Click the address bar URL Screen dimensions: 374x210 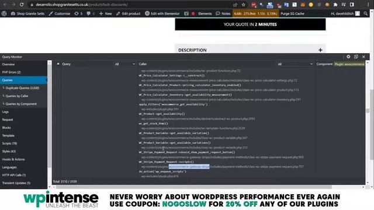click(82, 5)
